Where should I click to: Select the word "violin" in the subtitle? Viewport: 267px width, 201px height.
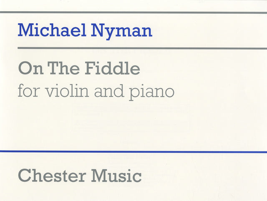click(x=70, y=91)
